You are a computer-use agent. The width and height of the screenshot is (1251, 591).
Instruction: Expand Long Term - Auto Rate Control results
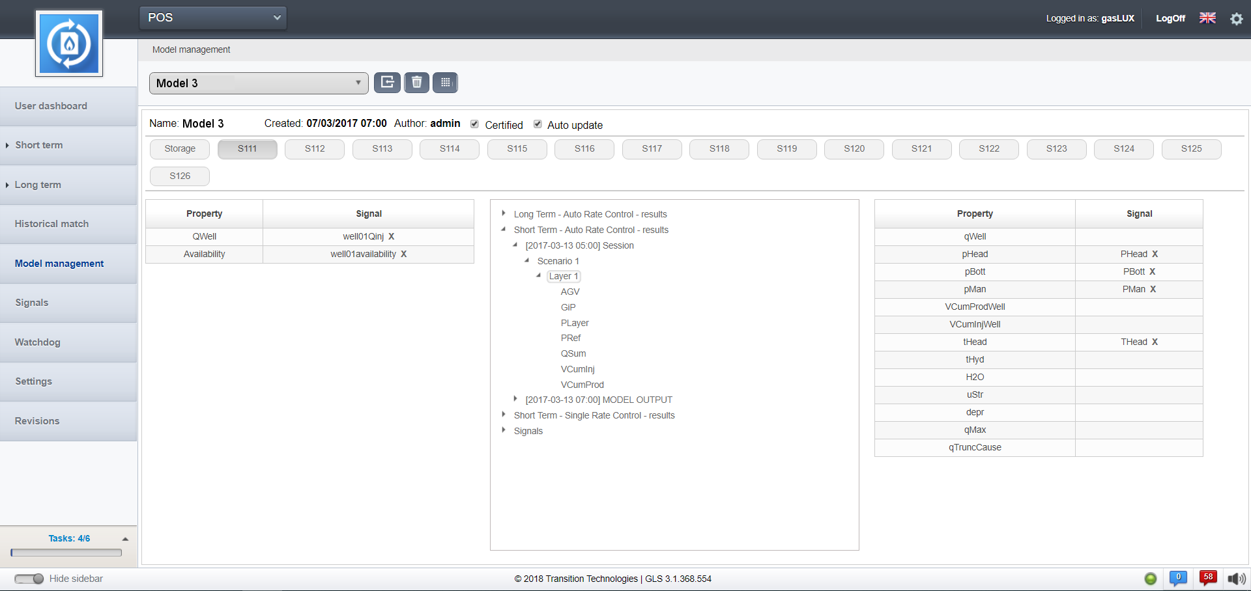coord(504,213)
